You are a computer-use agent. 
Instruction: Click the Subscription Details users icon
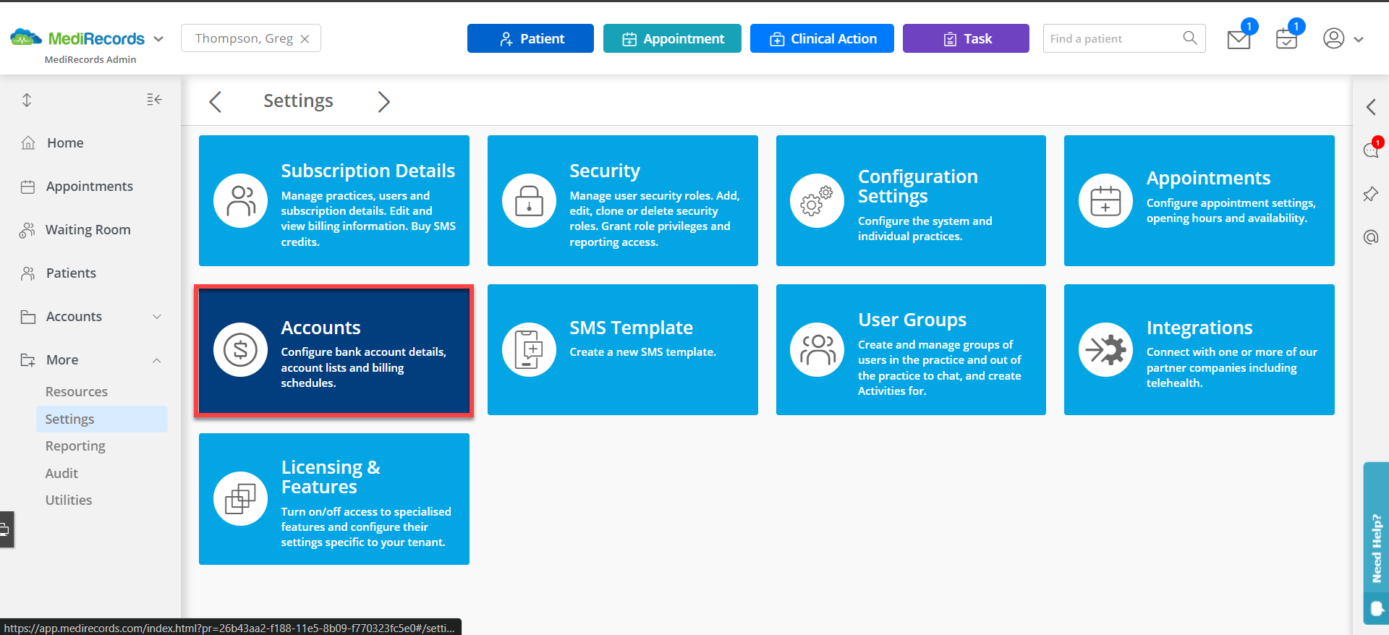pos(241,201)
